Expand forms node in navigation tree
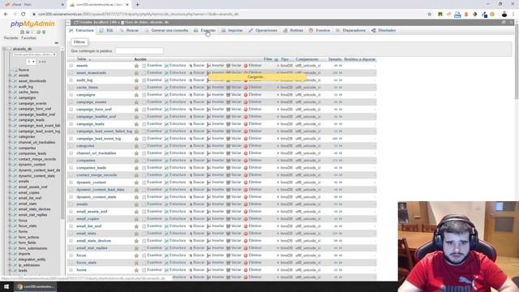Screen dimensions: 519x292 click(x=10, y=231)
